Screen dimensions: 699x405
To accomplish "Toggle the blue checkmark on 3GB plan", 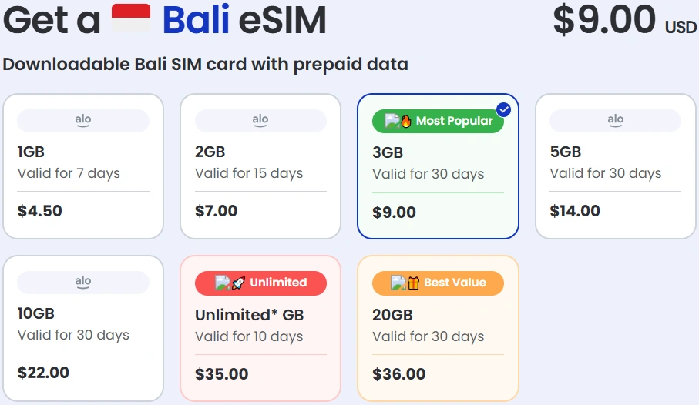I will tap(504, 110).
